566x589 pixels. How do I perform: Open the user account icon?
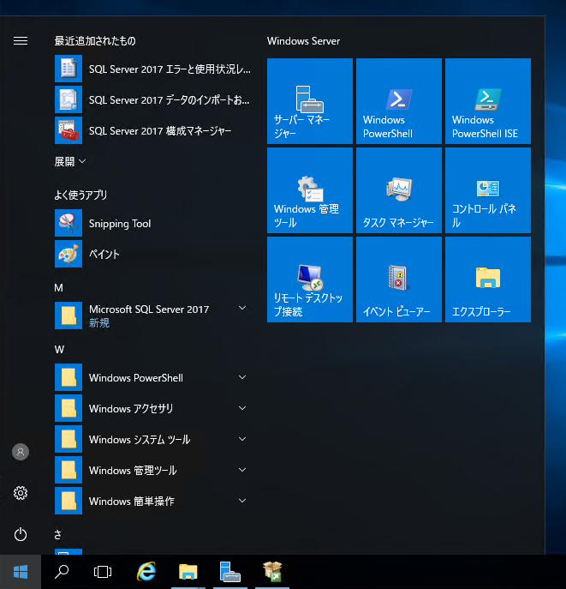tap(21, 452)
